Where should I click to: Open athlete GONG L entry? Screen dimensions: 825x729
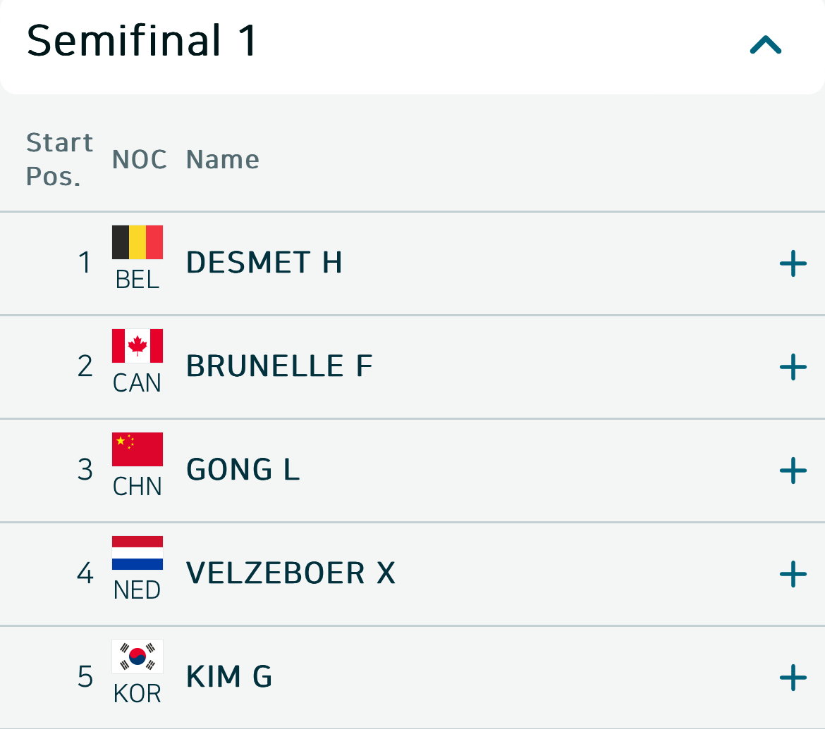click(x=243, y=471)
